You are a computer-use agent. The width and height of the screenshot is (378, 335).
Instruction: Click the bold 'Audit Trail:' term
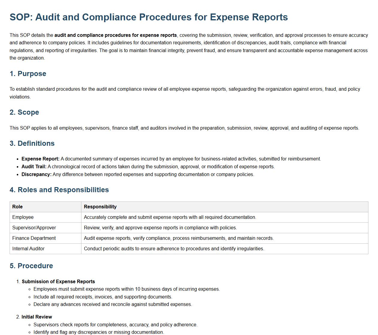click(x=34, y=167)
